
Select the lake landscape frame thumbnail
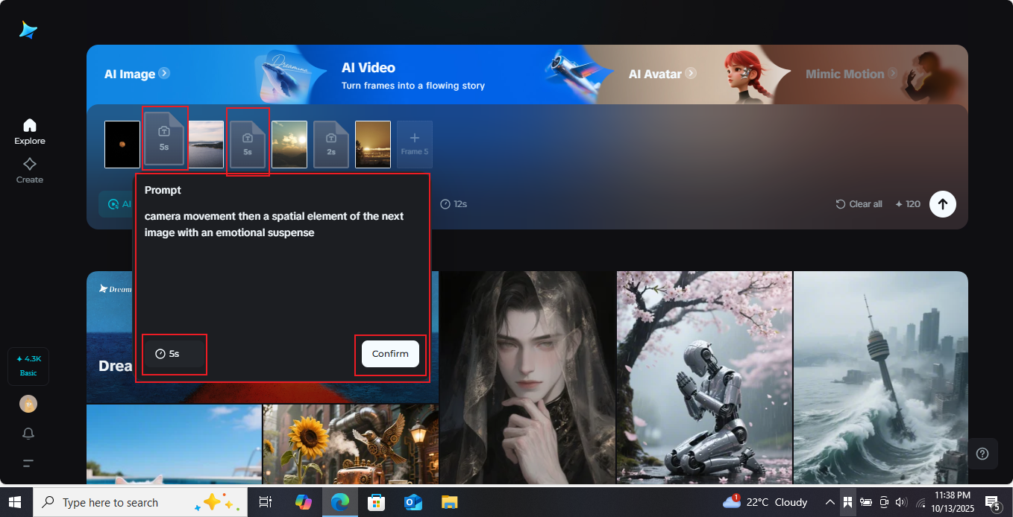coord(206,144)
